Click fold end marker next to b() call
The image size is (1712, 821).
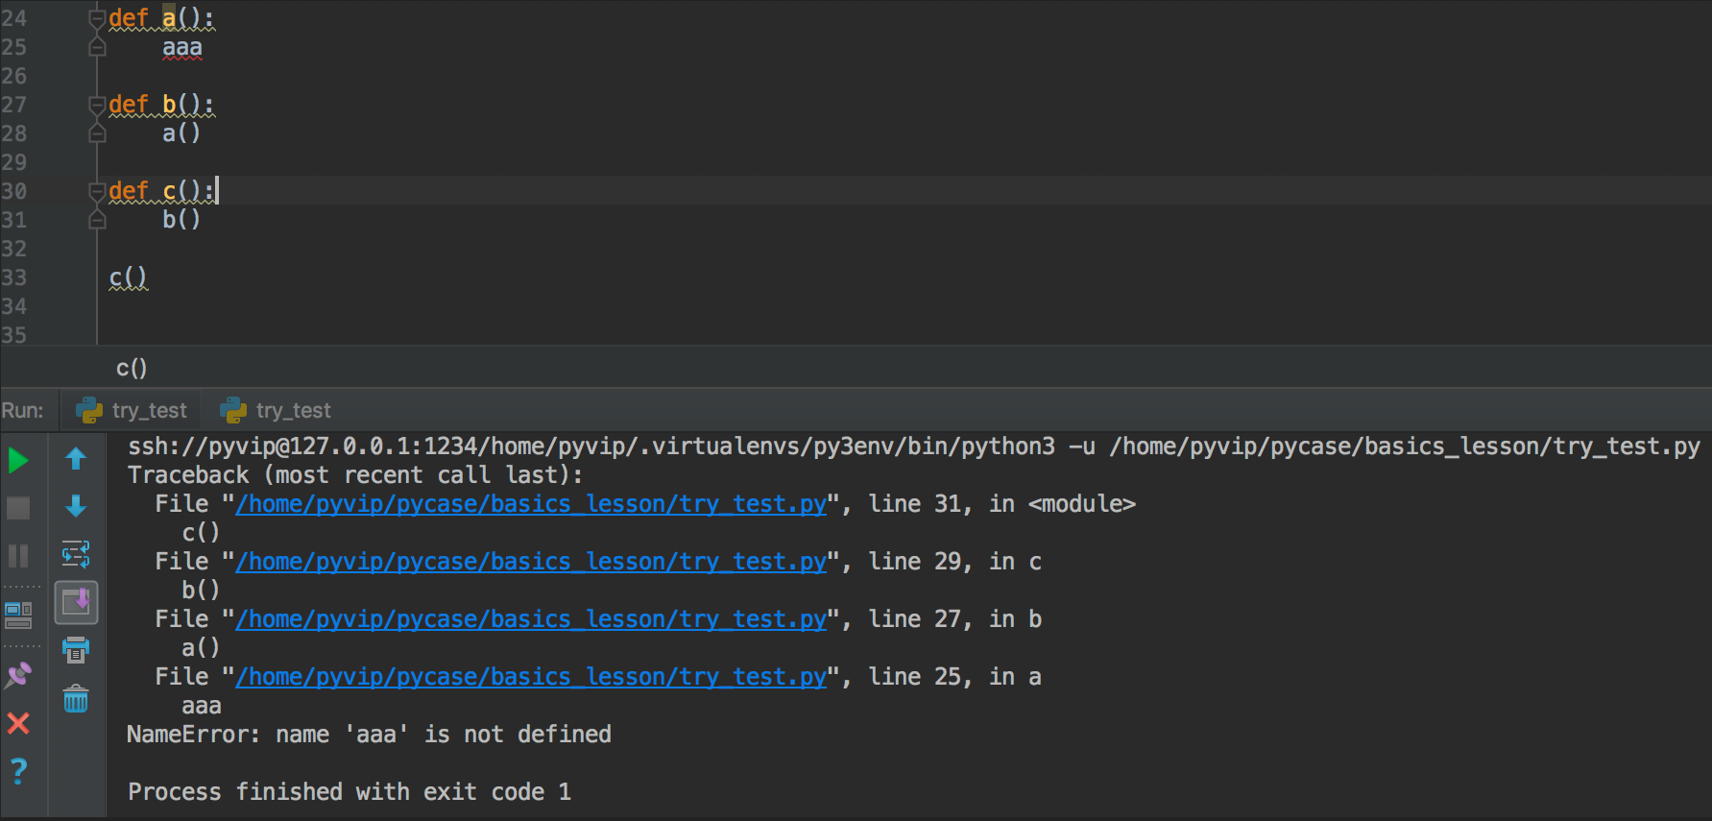pos(97,220)
